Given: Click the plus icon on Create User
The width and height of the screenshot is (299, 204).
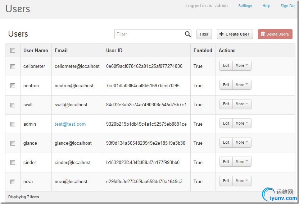Looking at the screenshot, I should 221,34.
